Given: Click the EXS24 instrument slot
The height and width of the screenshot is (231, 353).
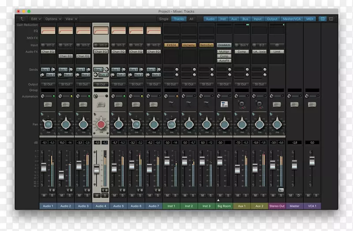Looking at the screenshot, I should pos(171,45).
